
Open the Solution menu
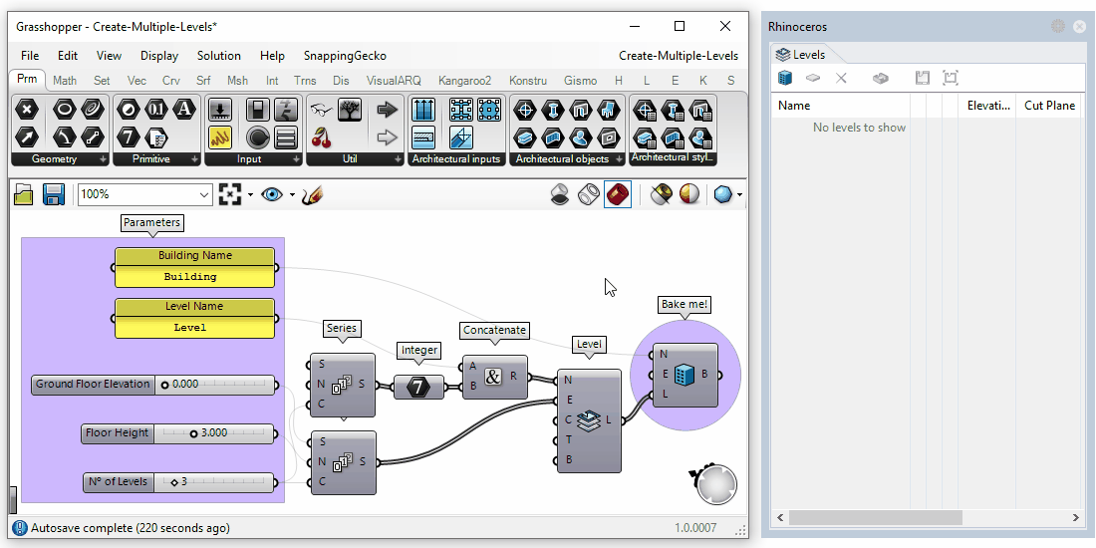(x=218, y=56)
